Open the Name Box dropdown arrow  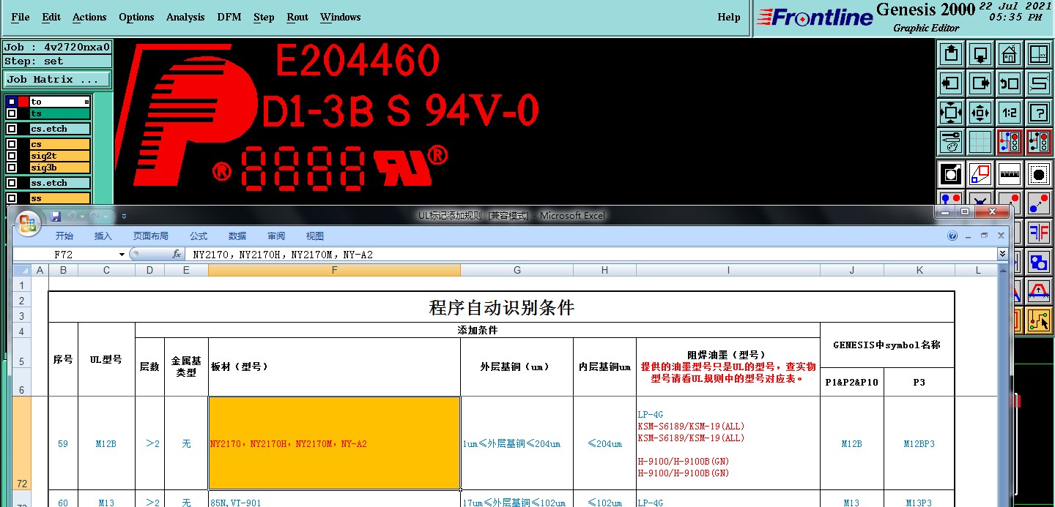coord(122,255)
